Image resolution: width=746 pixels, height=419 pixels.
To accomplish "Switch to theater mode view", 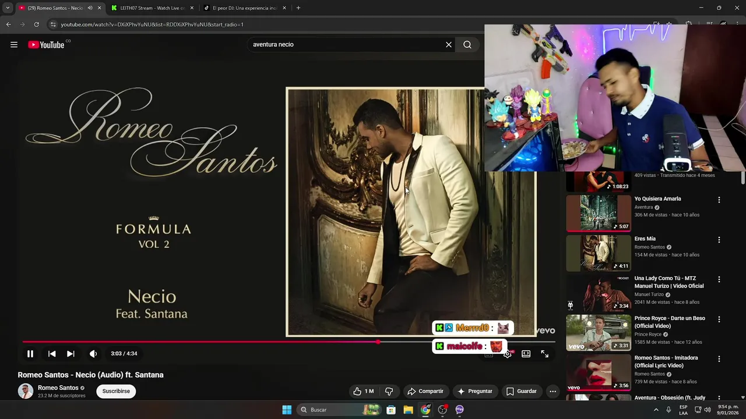I will click(526, 354).
